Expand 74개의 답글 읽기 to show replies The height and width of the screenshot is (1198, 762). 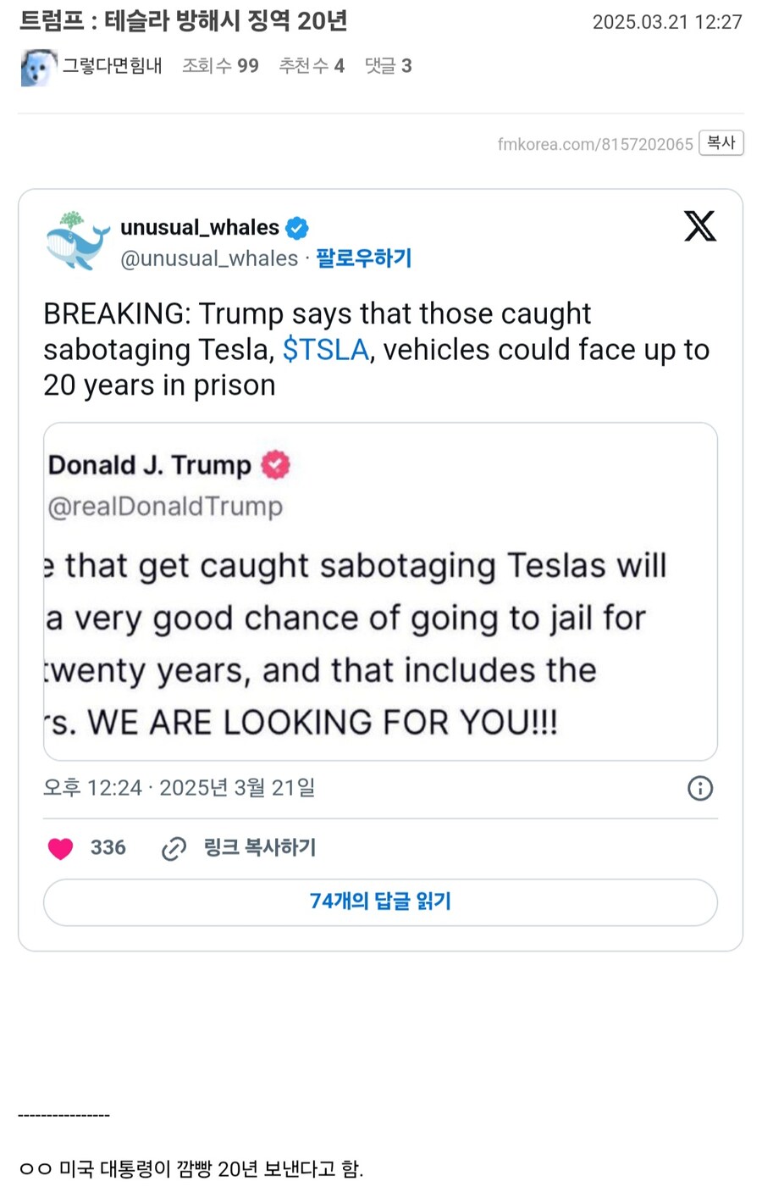click(x=379, y=901)
